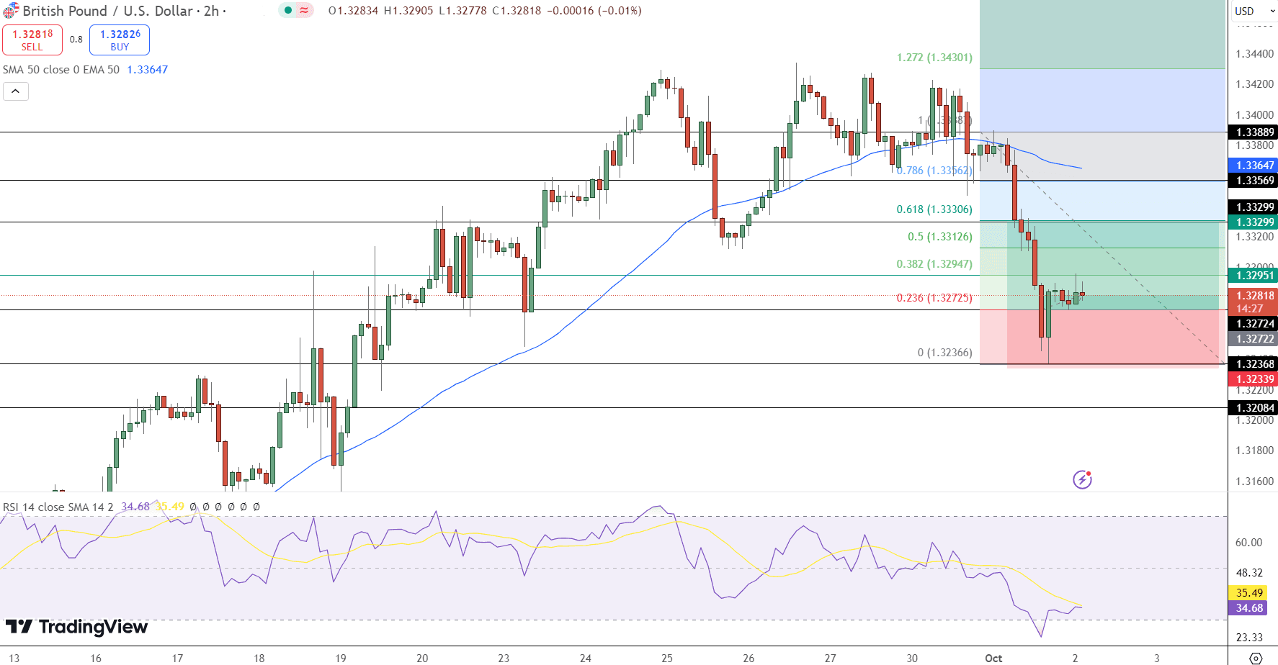Image resolution: width=1278 pixels, height=665 pixels.
Task: Click the blue 1.33647 price axis label
Action: tap(1254, 166)
